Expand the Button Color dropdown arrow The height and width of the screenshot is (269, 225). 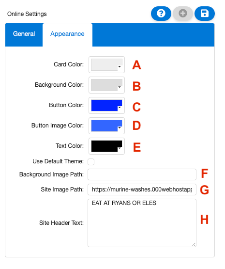[120, 108]
